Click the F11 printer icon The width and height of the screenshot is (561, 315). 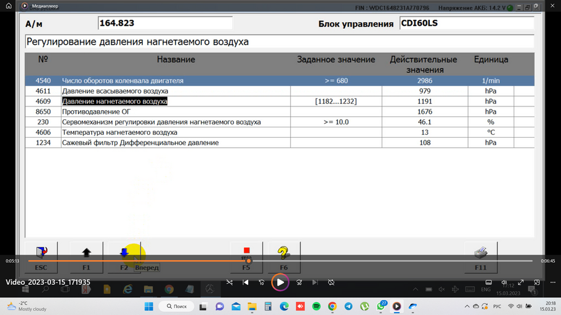(x=480, y=254)
